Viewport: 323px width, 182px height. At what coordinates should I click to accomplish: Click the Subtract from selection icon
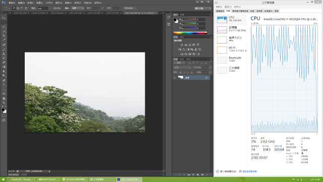point(22,8)
